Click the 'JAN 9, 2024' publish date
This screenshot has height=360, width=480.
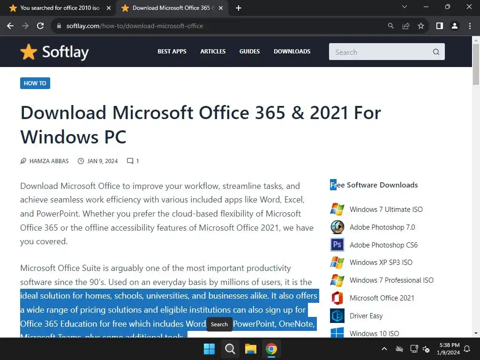(x=102, y=161)
